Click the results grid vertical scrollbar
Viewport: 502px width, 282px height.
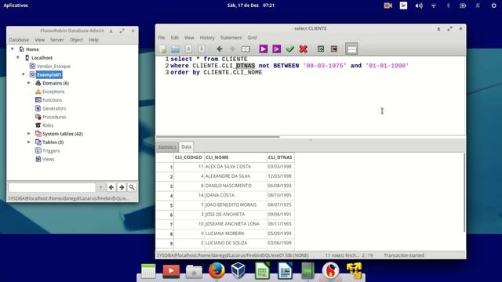(464, 193)
